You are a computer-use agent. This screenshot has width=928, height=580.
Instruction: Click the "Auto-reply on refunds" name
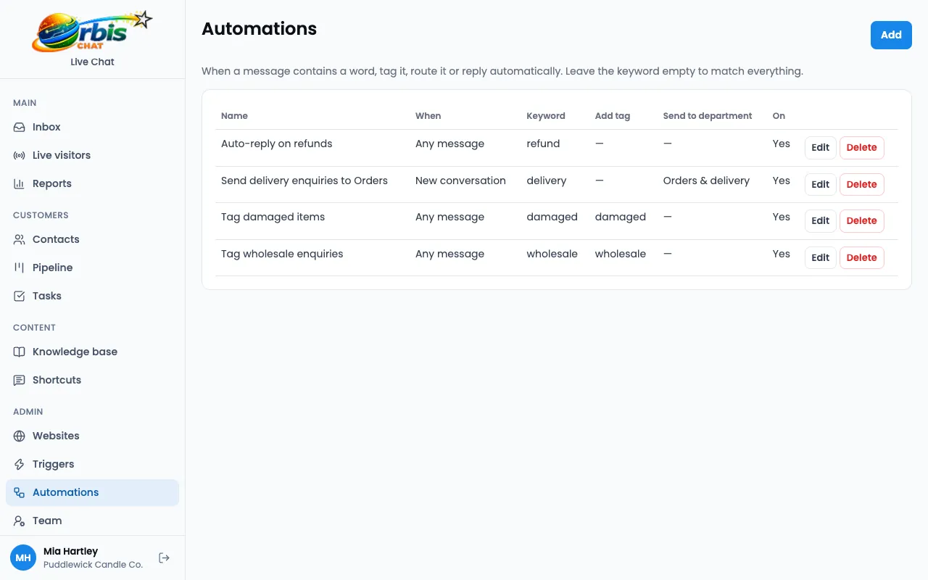coord(277,144)
